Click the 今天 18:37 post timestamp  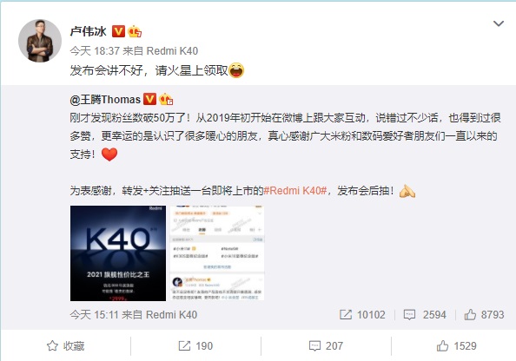click(x=95, y=51)
